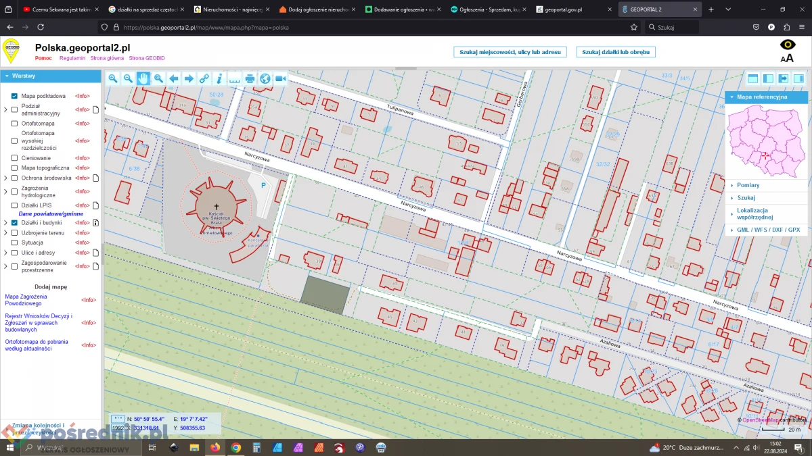
Task: Click the previous view back arrow
Action: [173, 78]
